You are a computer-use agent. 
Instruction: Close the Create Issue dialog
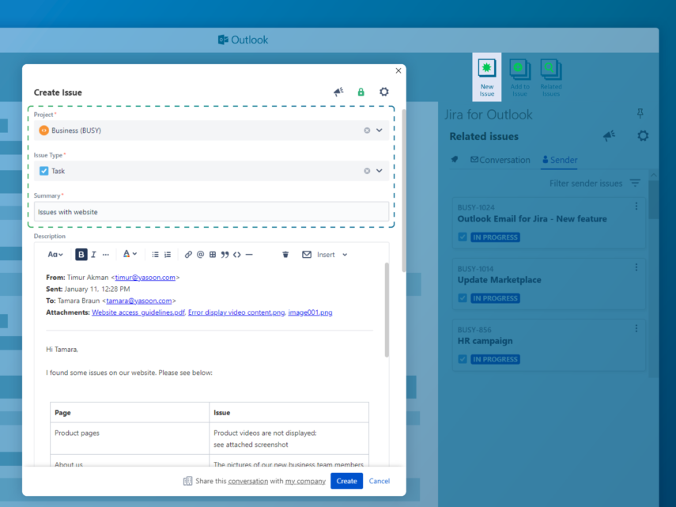click(398, 70)
